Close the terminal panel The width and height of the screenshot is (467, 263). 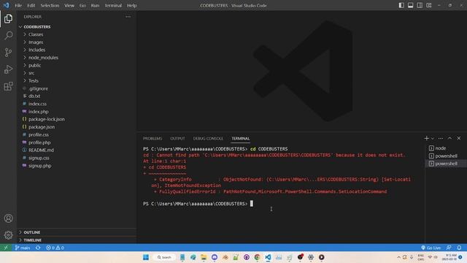pyautogui.click(x=459, y=138)
